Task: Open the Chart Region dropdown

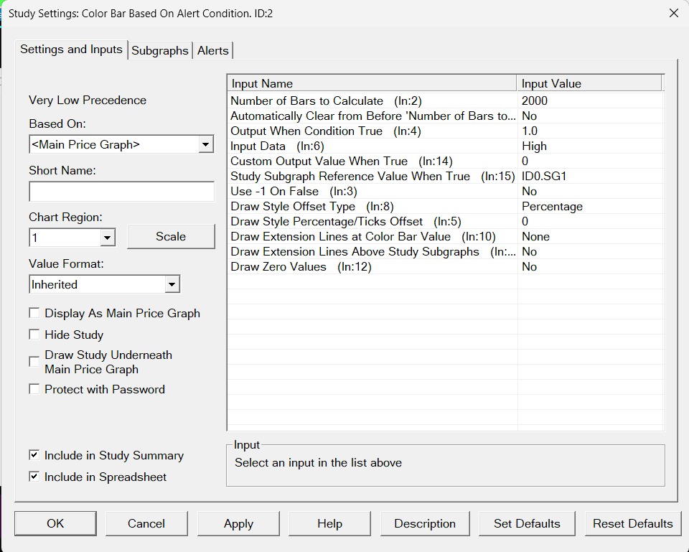Action: click(x=108, y=237)
